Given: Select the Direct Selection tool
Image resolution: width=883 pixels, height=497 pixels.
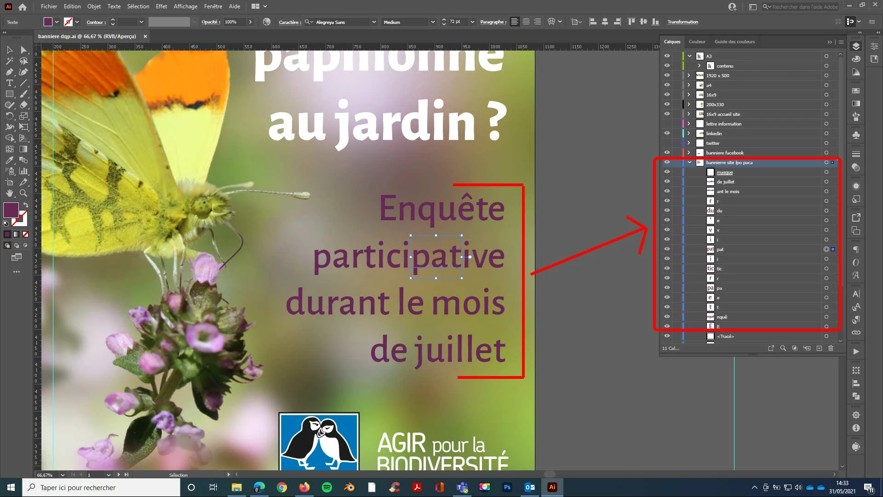Looking at the screenshot, I should coord(23,50).
